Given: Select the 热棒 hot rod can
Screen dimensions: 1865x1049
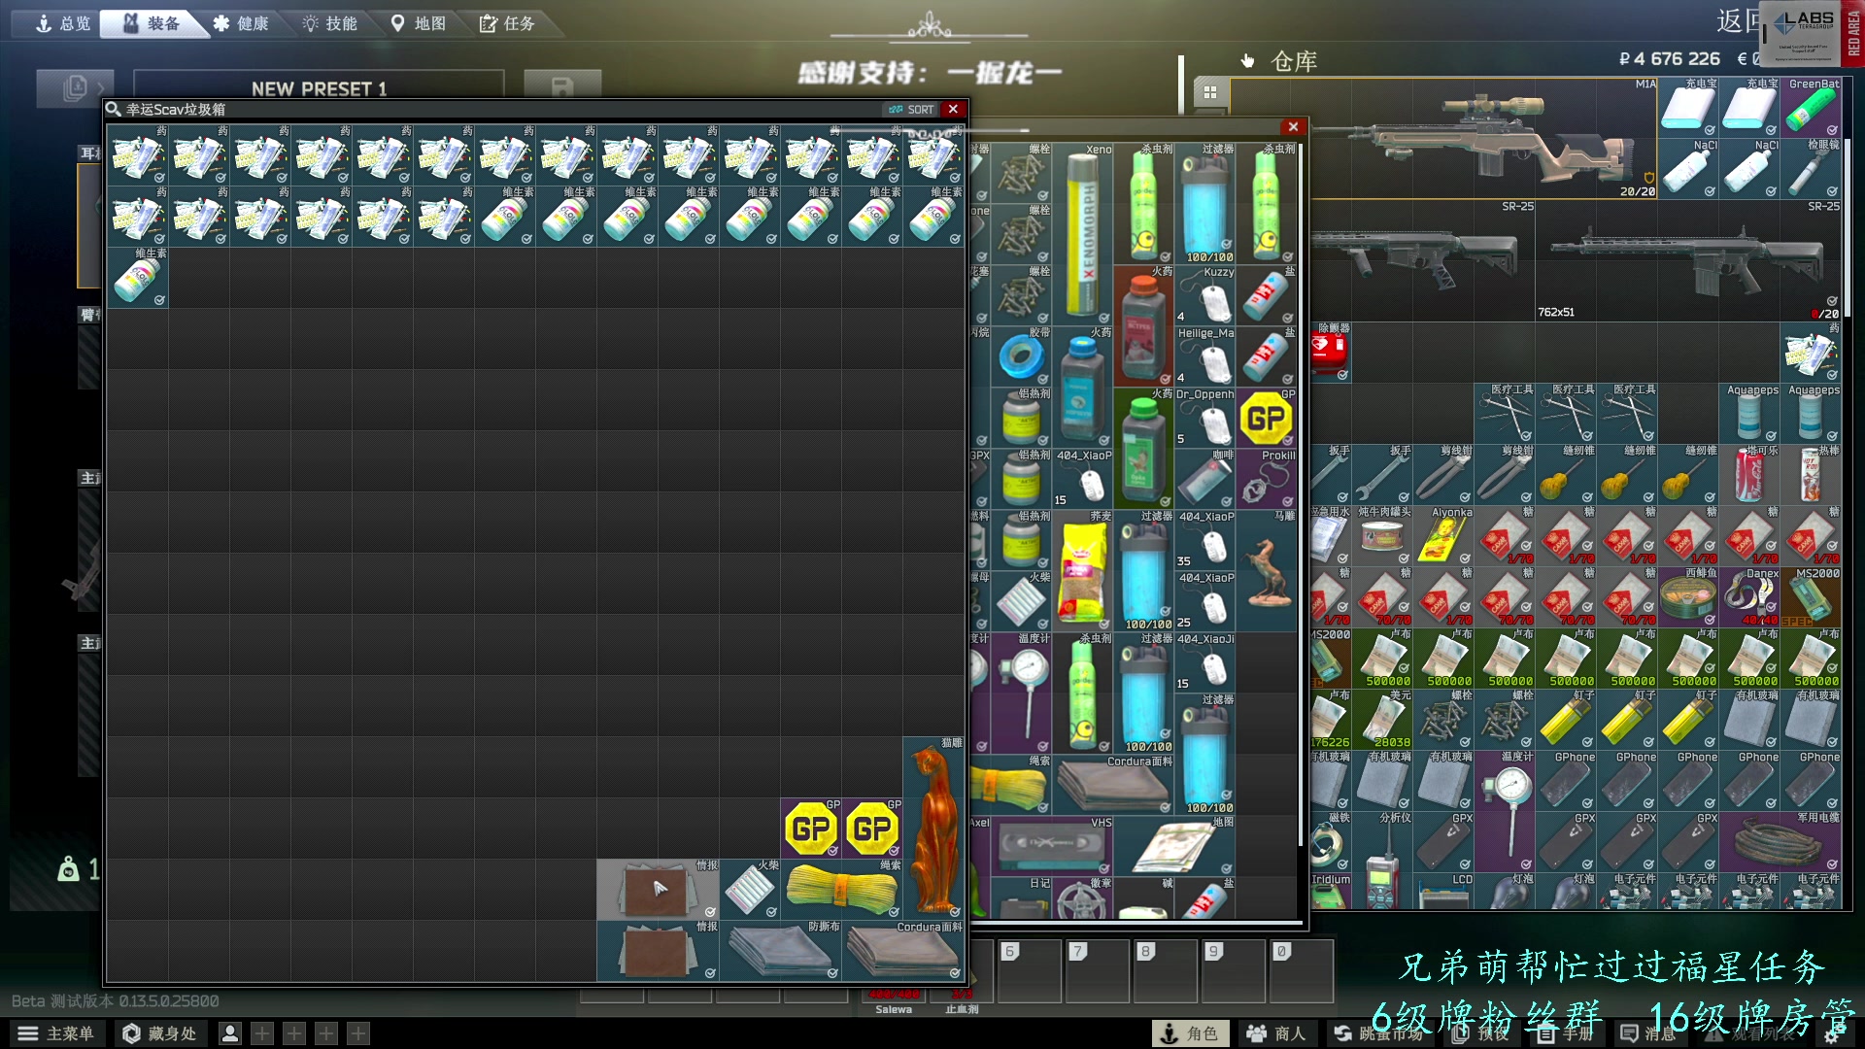Looking at the screenshot, I should click(1811, 475).
